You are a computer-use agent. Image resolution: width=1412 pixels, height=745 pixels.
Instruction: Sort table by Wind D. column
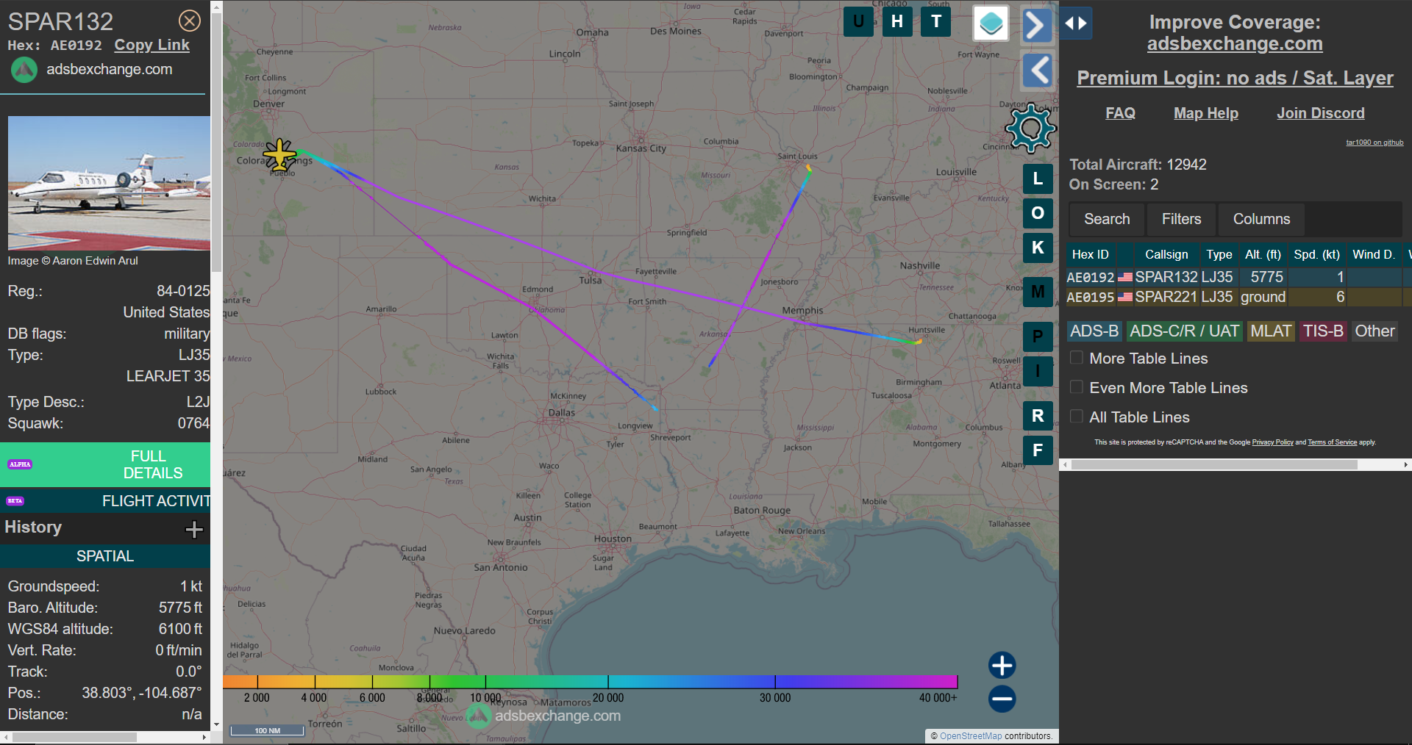1374,254
